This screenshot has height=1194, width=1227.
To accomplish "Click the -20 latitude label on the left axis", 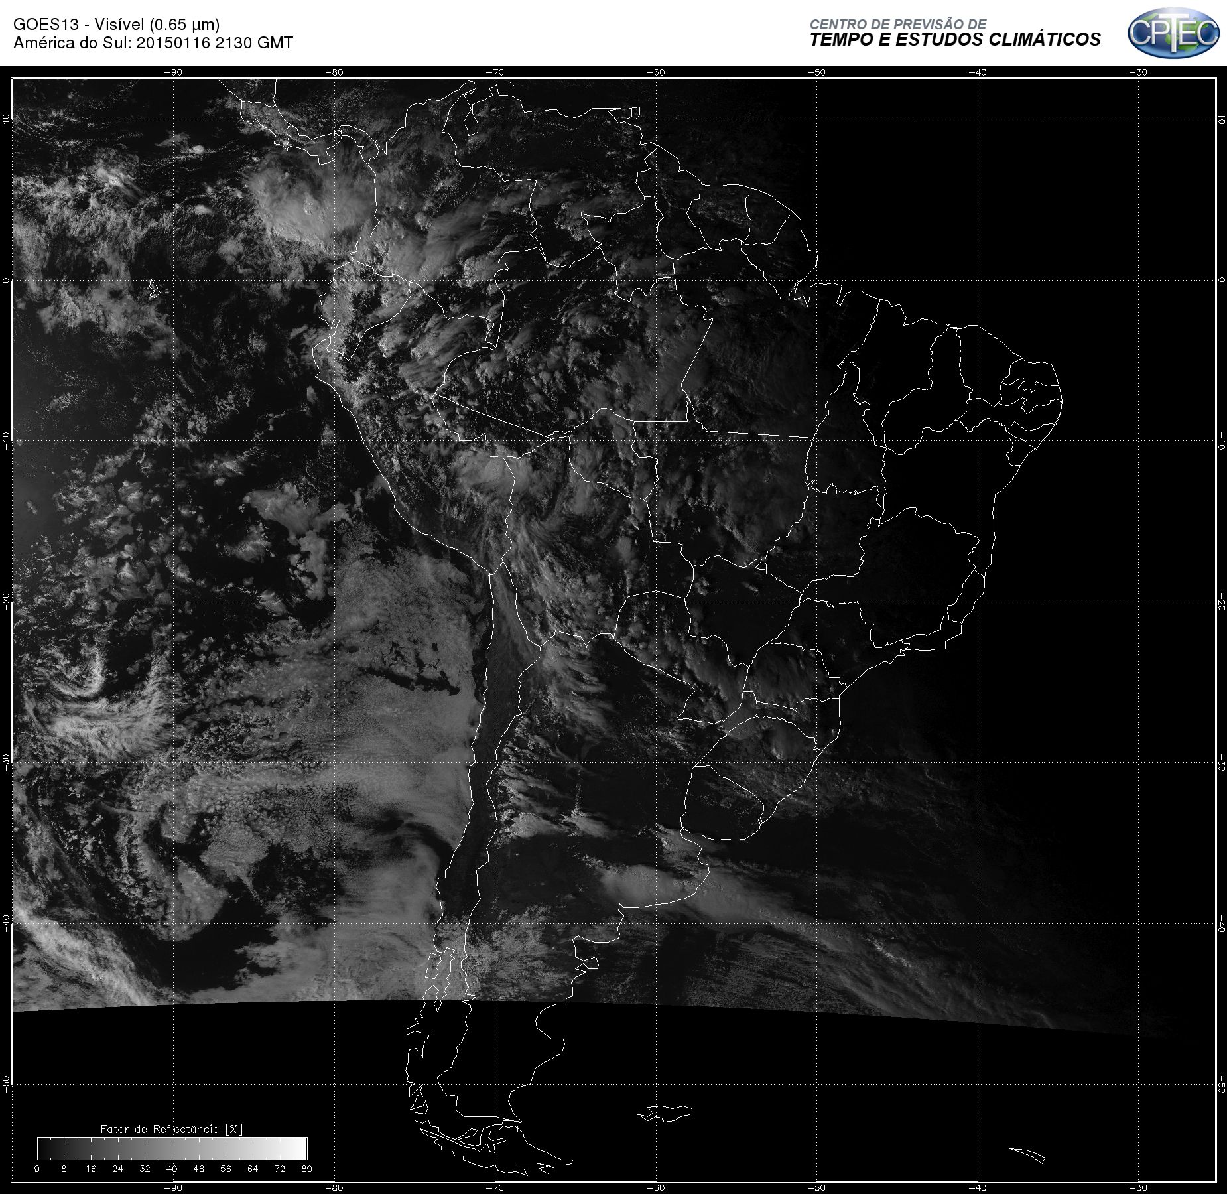I will [7, 602].
